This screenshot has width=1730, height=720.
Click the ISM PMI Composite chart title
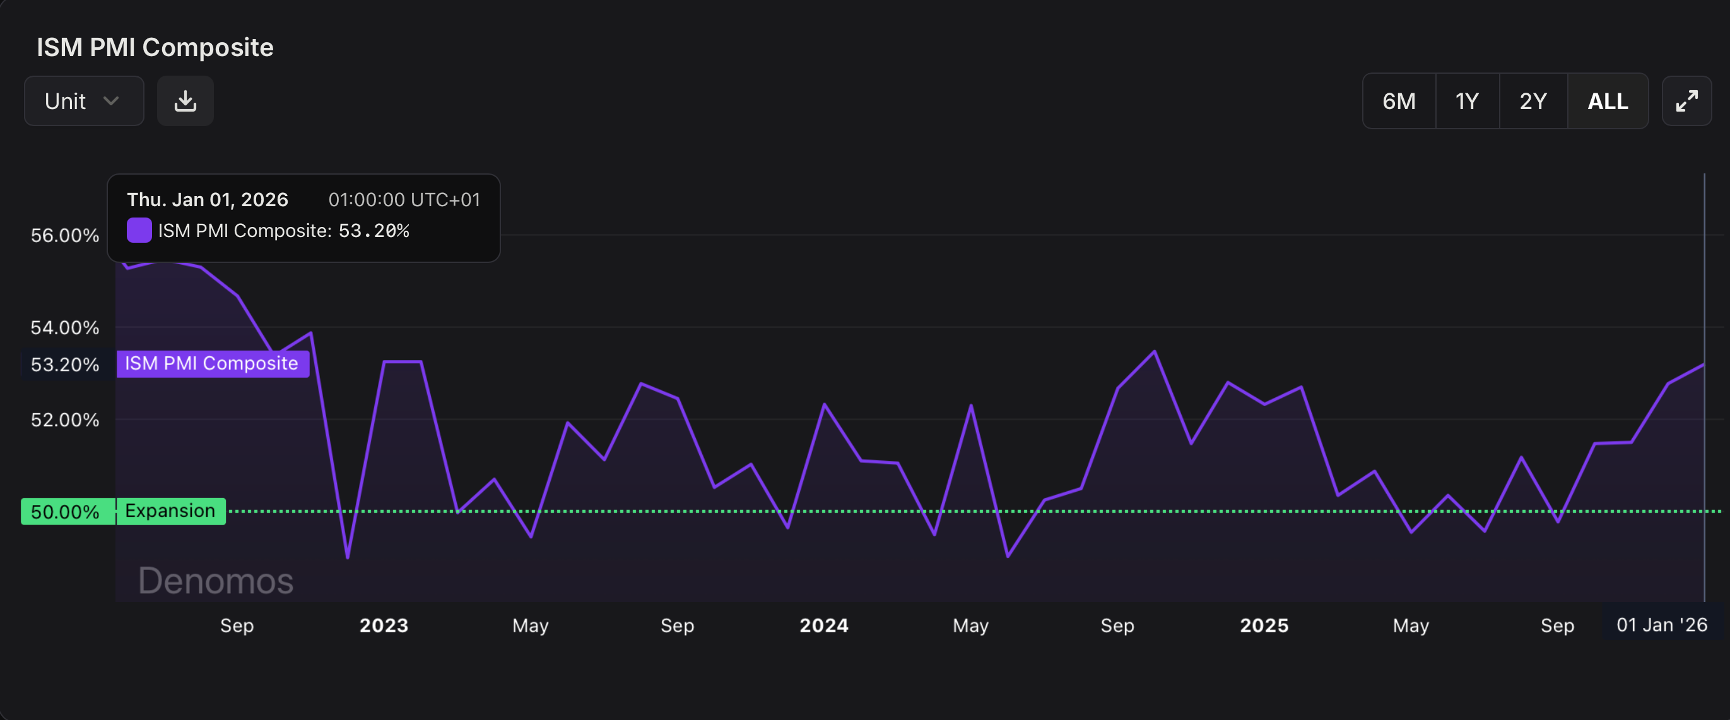point(155,47)
